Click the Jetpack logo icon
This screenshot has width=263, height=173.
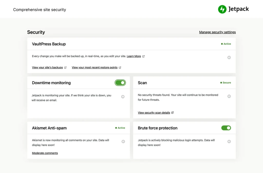222,9
